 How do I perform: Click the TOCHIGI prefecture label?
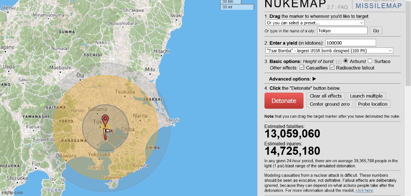click(x=92, y=55)
